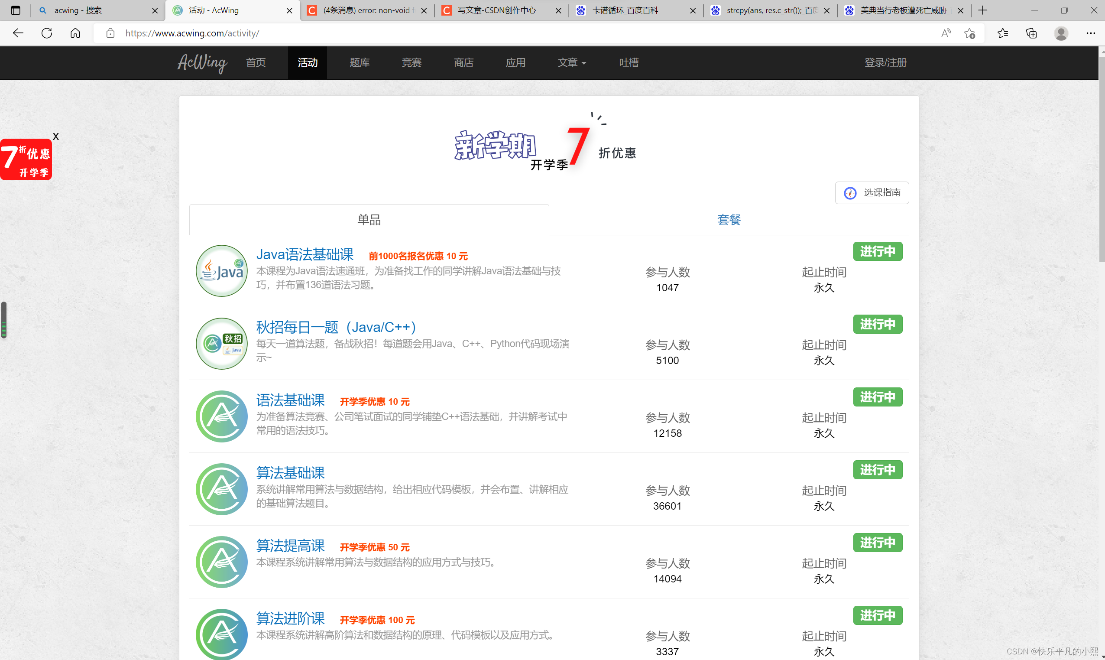The height and width of the screenshot is (660, 1105).
Task: Add page to favorites star icon
Action: [x=969, y=33]
